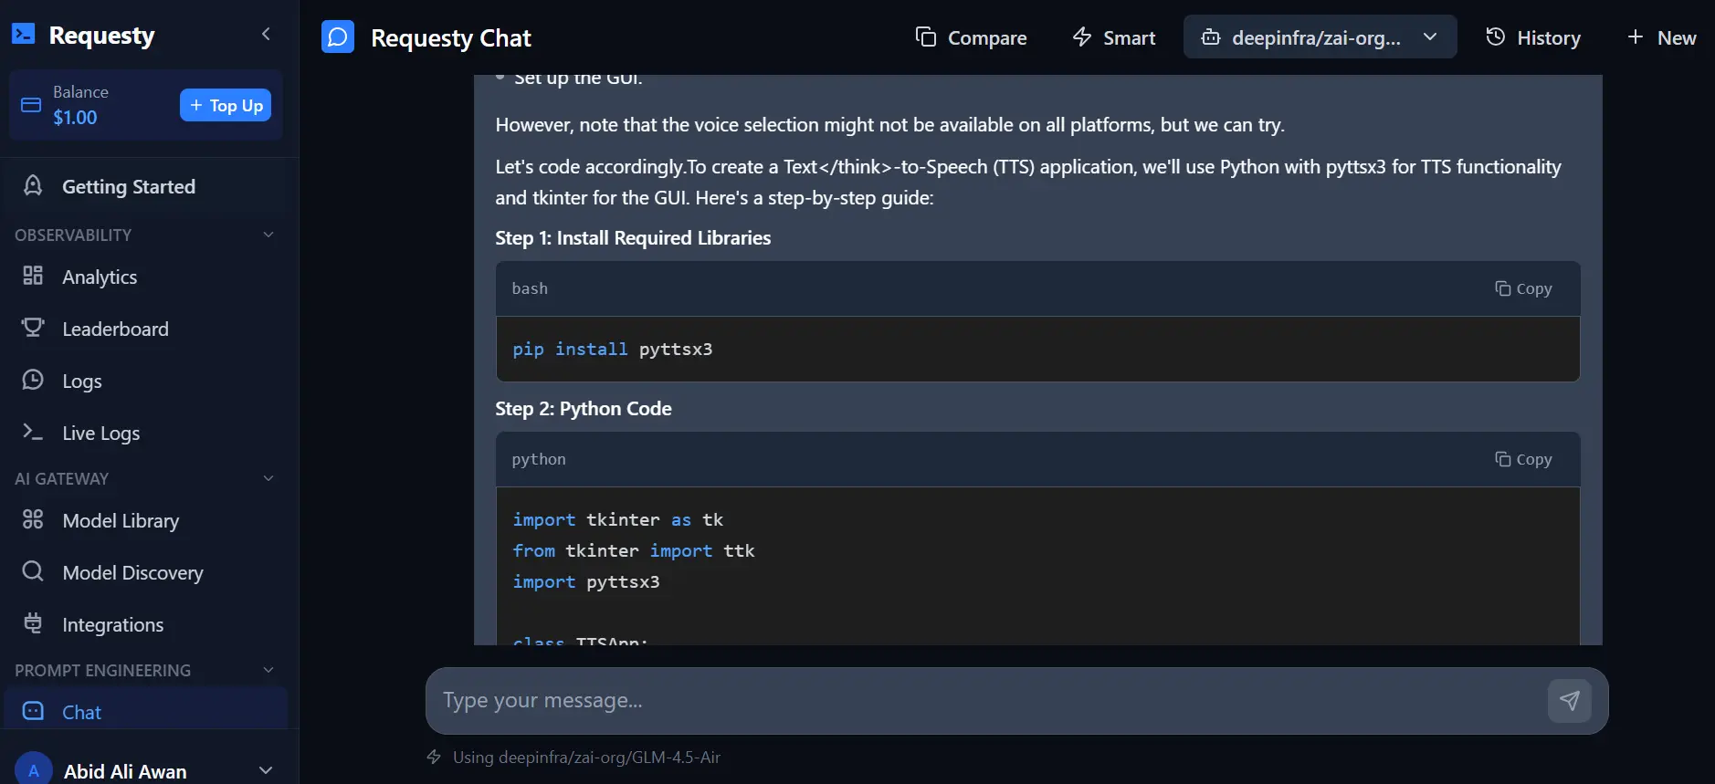Click the model dropdown chevron

point(1430,37)
